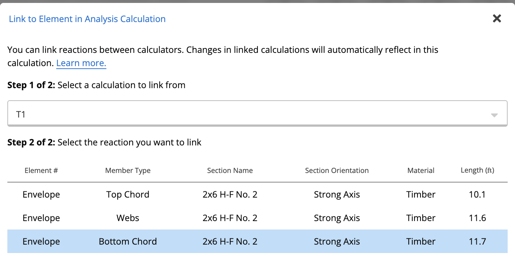Click the Material column header
Viewport: 515px width, 260px height.
point(421,170)
